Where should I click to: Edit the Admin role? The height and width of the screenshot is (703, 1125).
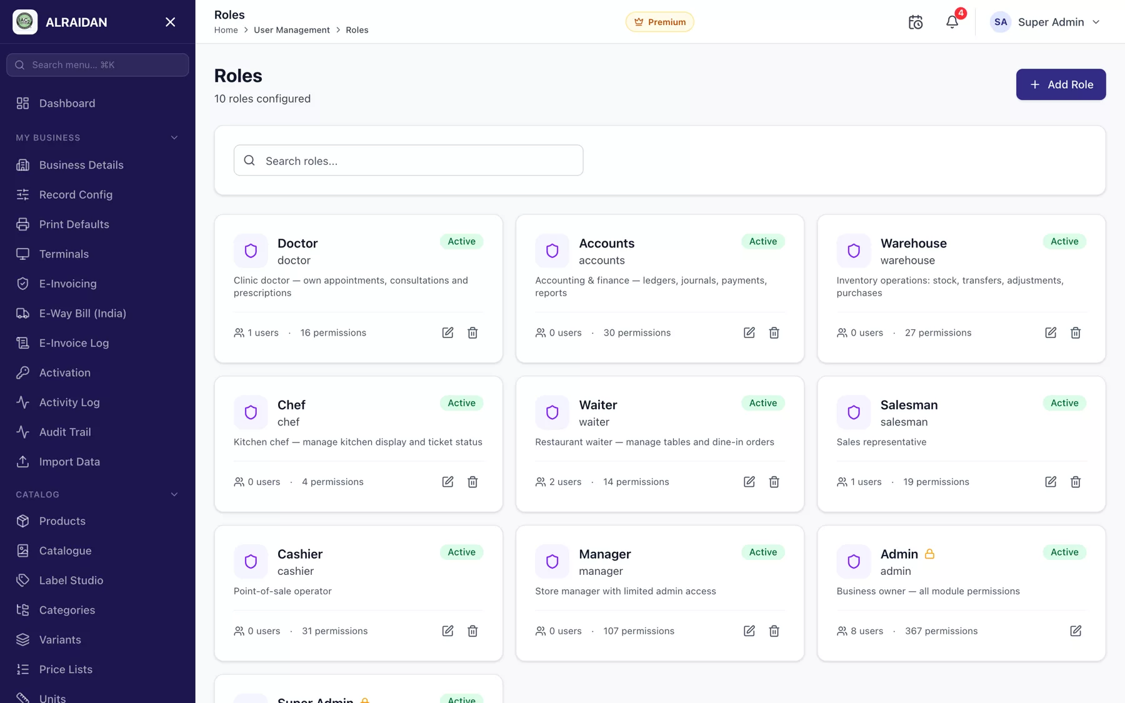point(1076,631)
